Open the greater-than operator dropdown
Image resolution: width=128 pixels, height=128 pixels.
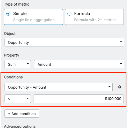click(18, 99)
